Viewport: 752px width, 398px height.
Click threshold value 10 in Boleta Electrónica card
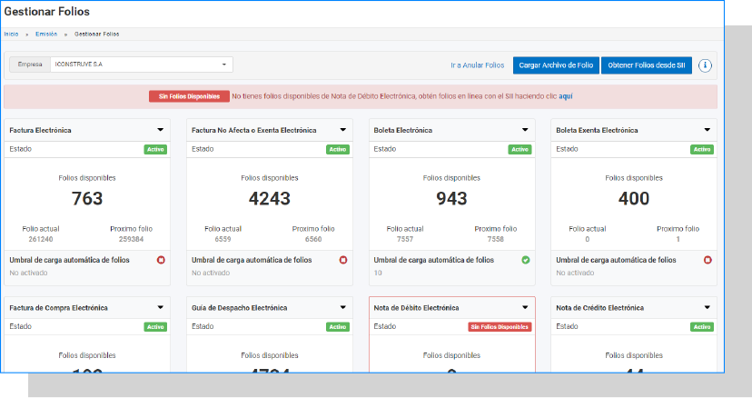pos(378,273)
